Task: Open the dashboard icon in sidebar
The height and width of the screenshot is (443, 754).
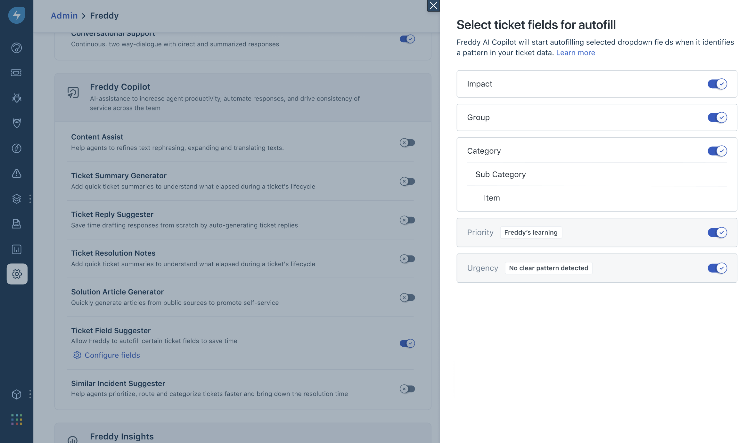Action: pos(16,48)
